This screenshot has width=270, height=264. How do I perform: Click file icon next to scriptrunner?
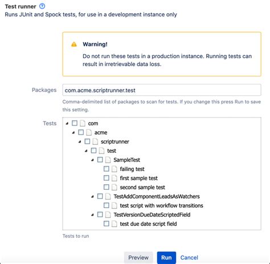pos(95,141)
